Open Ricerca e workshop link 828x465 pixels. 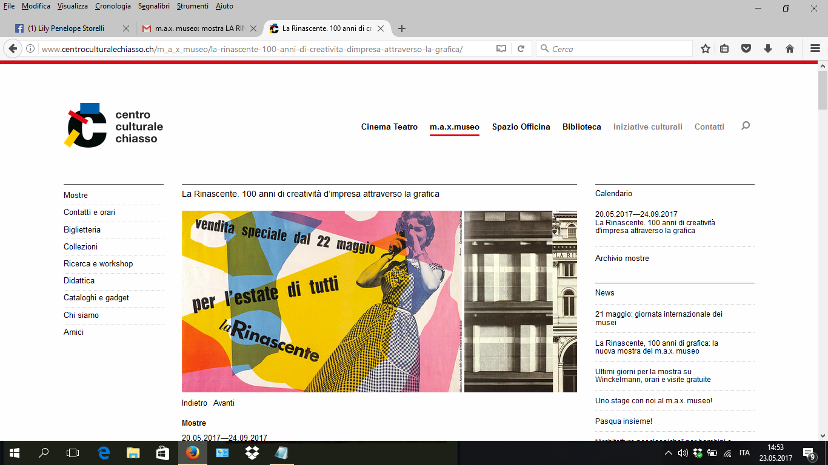coord(98,264)
